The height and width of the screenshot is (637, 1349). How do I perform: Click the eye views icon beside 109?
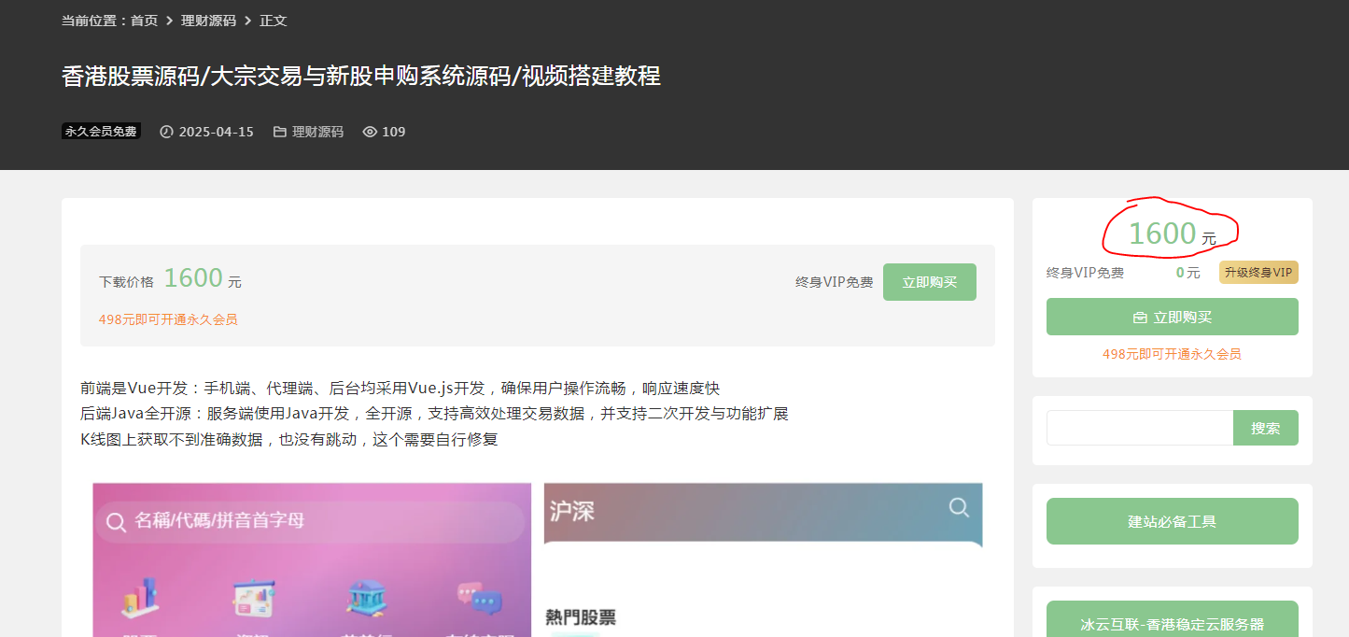click(370, 132)
